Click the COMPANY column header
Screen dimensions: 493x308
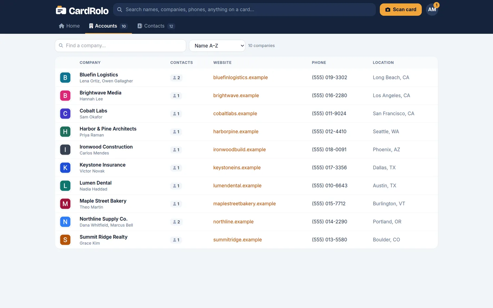pyautogui.click(x=90, y=63)
